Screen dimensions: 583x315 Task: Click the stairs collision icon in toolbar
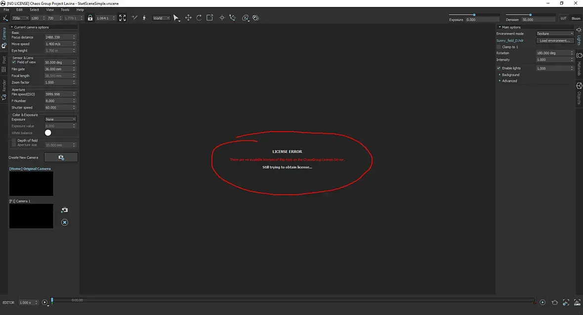click(x=134, y=18)
